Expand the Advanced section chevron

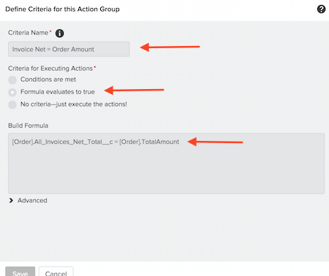pos(11,200)
